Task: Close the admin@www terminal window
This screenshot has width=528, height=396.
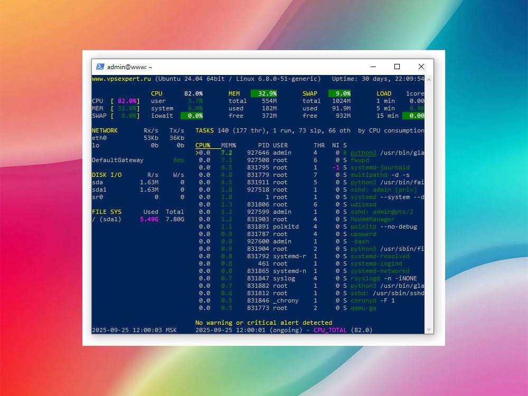Action: click(x=421, y=67)
